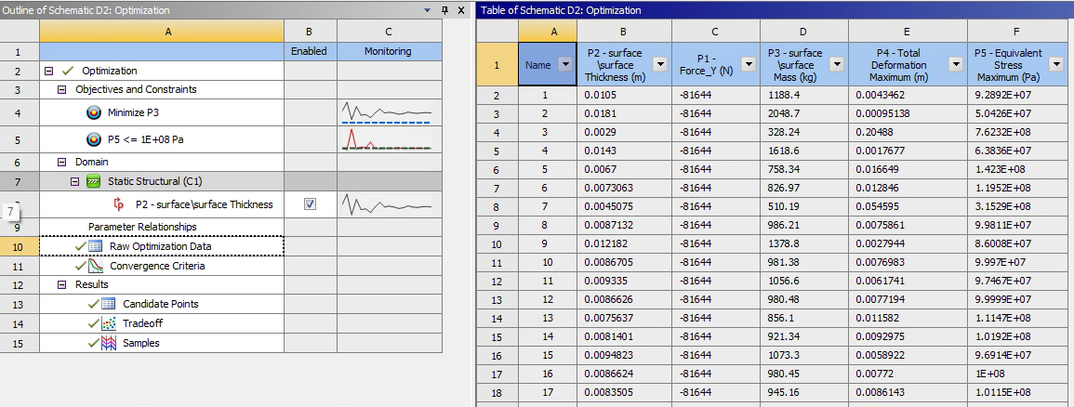Click the Static Structural (C1) system icon
Image resolution: width=1074 pixels, height=407 pixels.
(x=93, y=182)
